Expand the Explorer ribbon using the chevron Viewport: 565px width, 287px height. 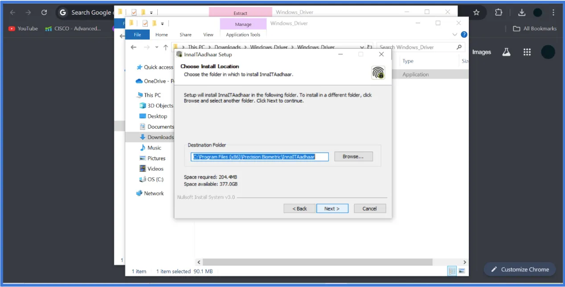[454, 34]
